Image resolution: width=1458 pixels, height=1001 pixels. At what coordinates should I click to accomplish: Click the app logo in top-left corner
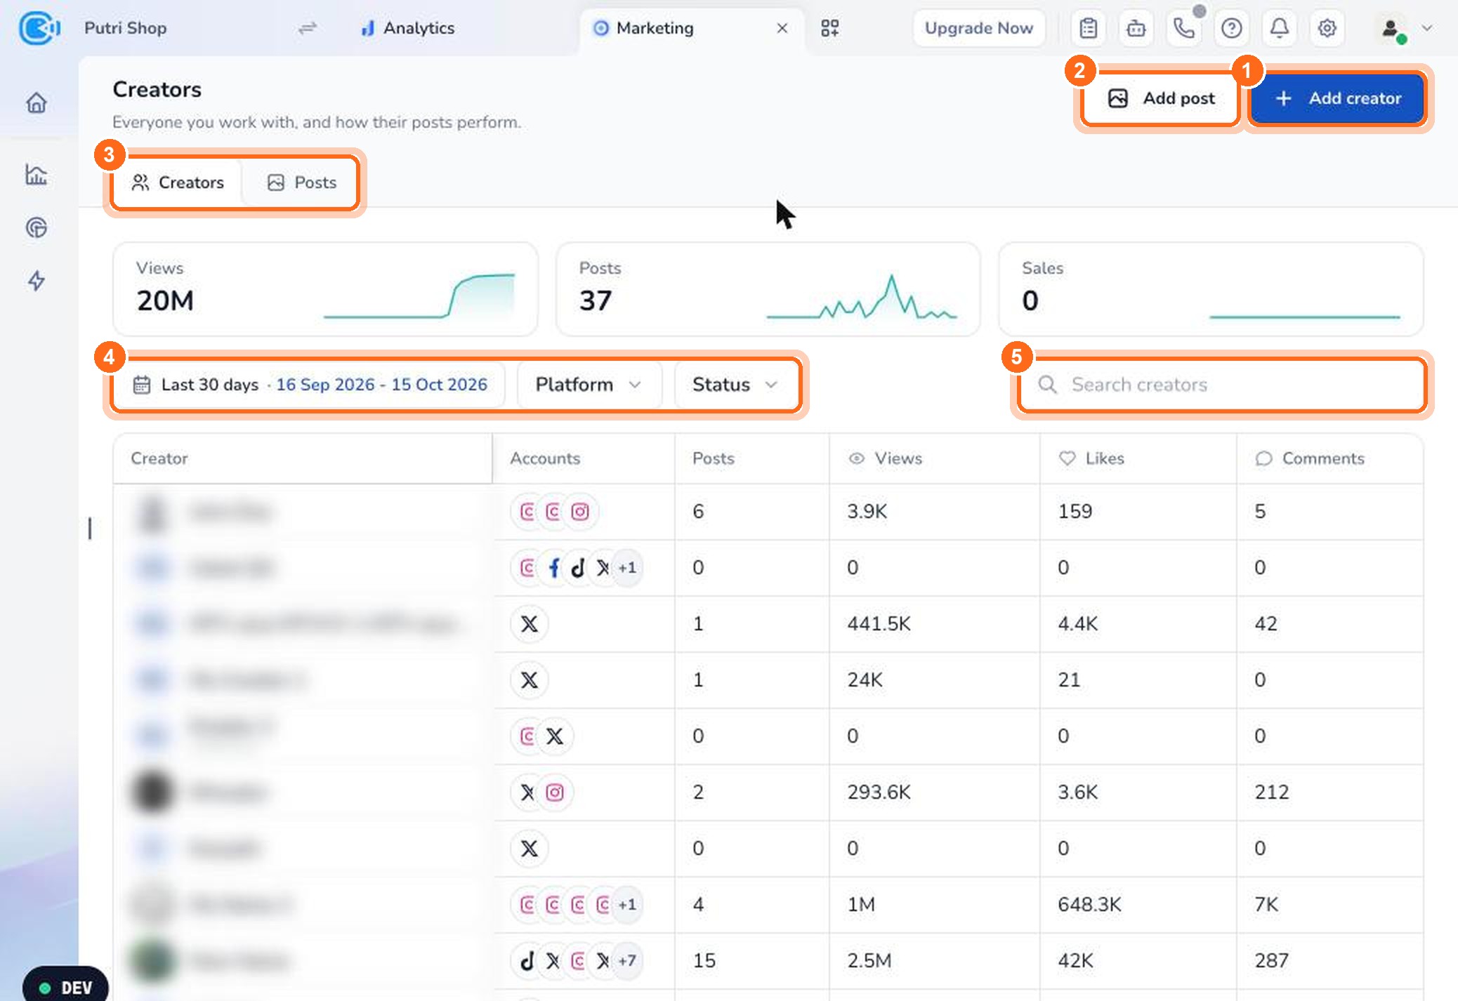39,28
